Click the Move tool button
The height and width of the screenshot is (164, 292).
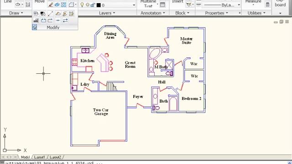(x=40, y=1)
